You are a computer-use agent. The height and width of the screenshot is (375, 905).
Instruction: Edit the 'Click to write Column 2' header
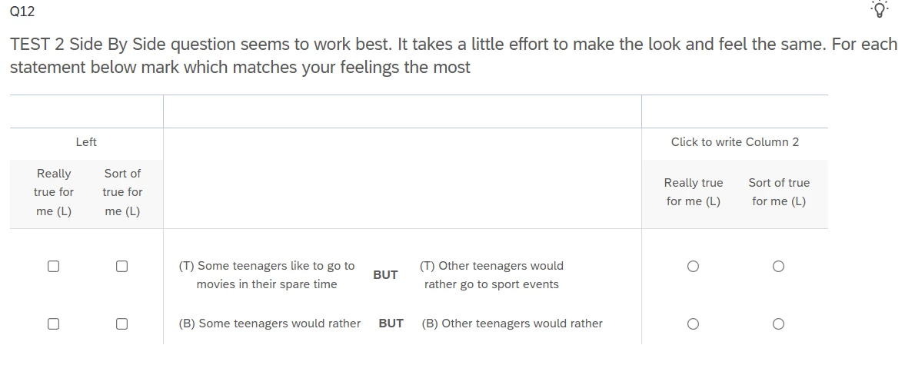click(x=735, y=142)
